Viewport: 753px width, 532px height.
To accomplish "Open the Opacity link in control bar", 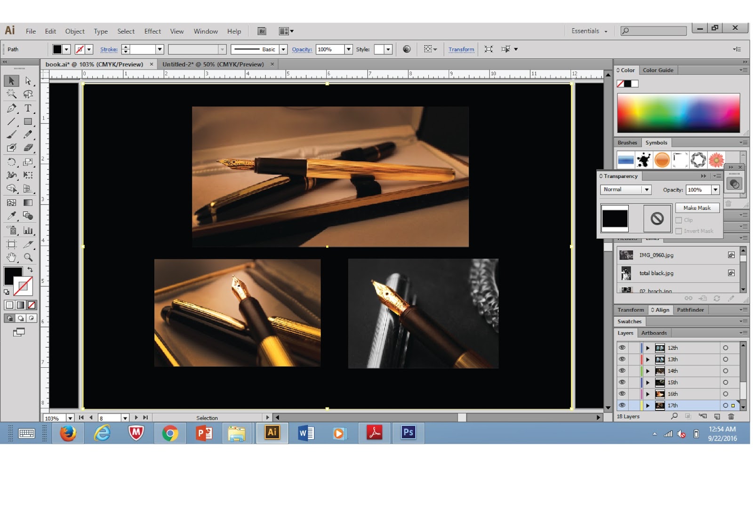I will pos(302,49).
